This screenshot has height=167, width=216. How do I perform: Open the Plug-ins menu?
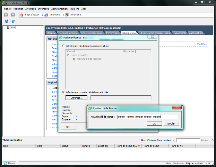pos(75,9)
